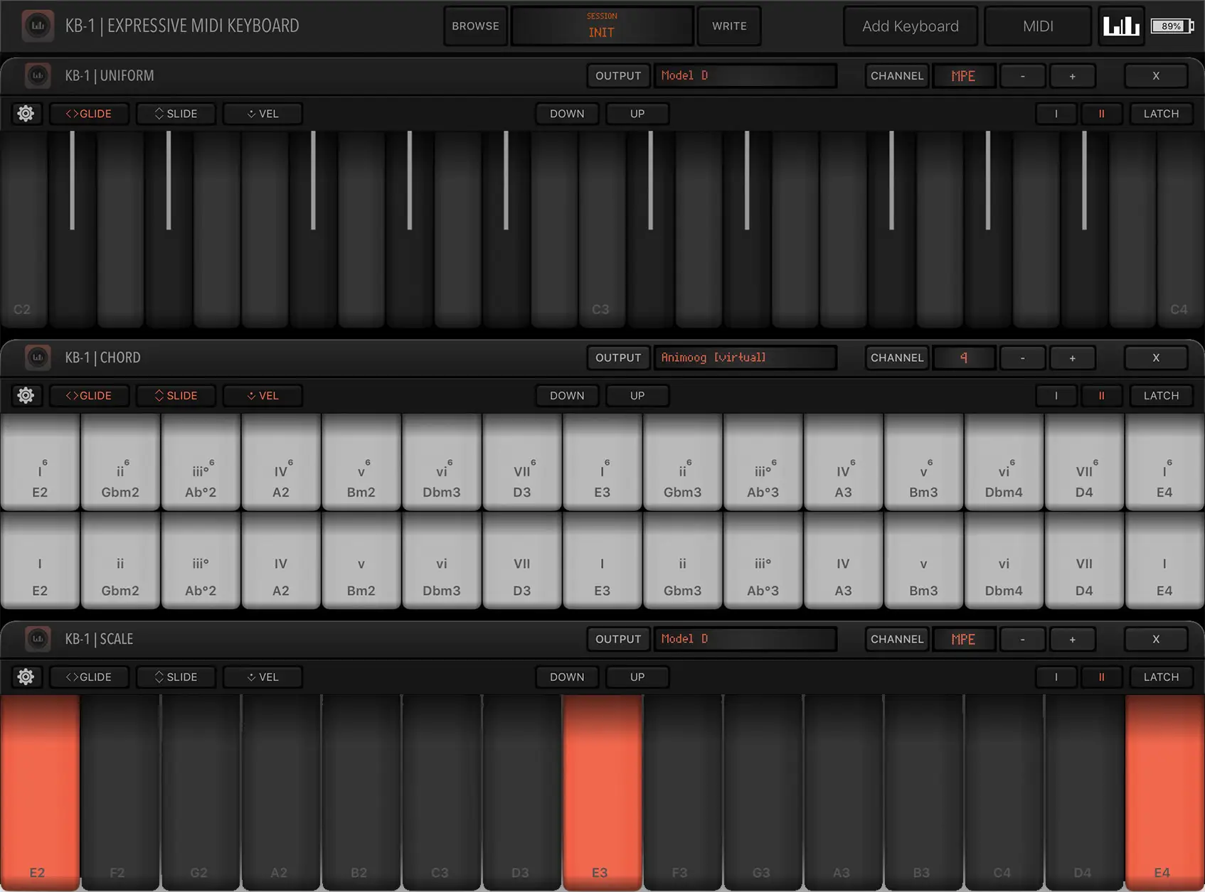Select row mode I on Scale keyboard
1205x892 pixels.
[1056, 677]
